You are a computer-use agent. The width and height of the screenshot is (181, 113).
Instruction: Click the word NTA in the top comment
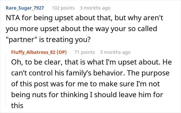(x=13, y=18)
